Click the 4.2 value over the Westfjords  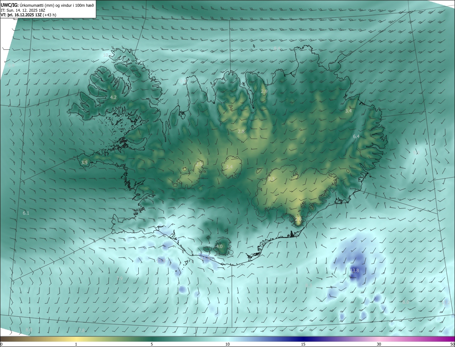(x=113, y=97)
